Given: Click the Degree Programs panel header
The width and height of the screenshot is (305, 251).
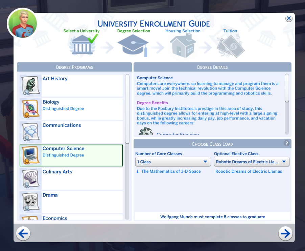Looking at the screenshot, I should point(74,67).
